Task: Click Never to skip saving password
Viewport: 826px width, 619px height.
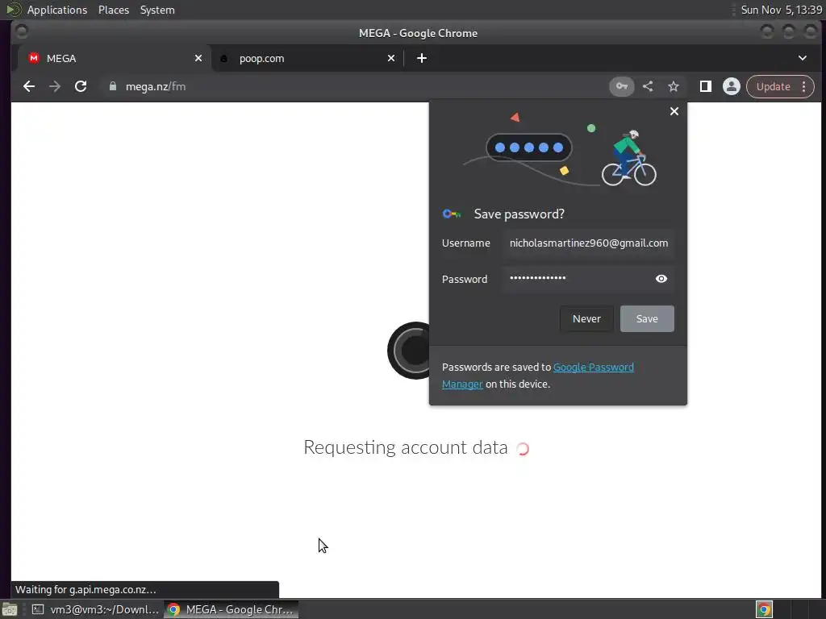Action: click(586, 318)
